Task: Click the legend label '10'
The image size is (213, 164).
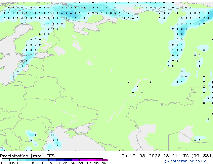Action: tap(42, 163)
